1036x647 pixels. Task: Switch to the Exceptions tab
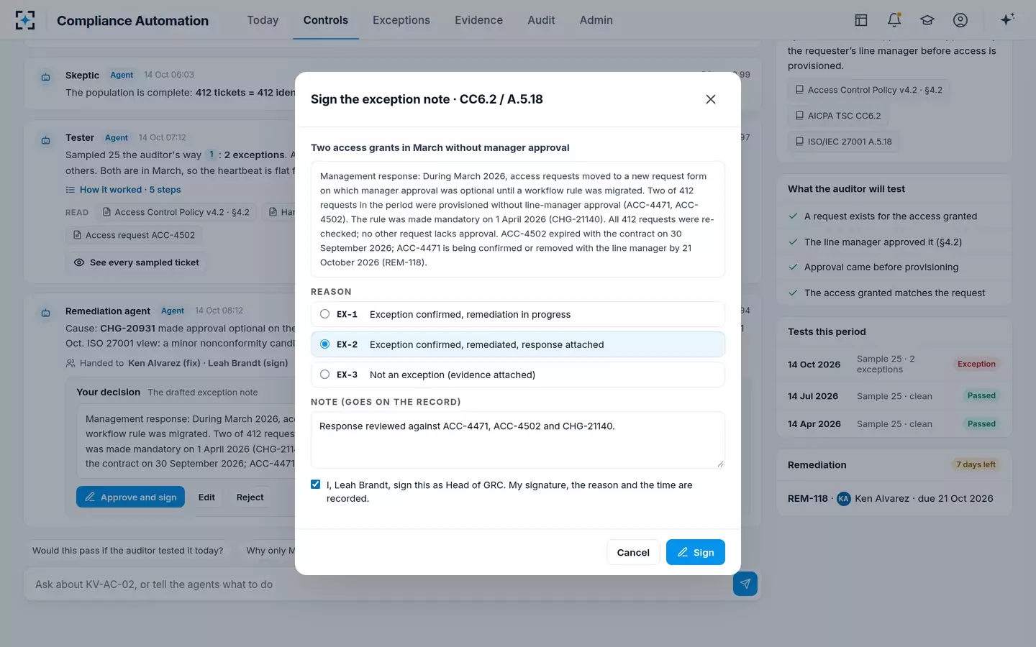[401, 20]
